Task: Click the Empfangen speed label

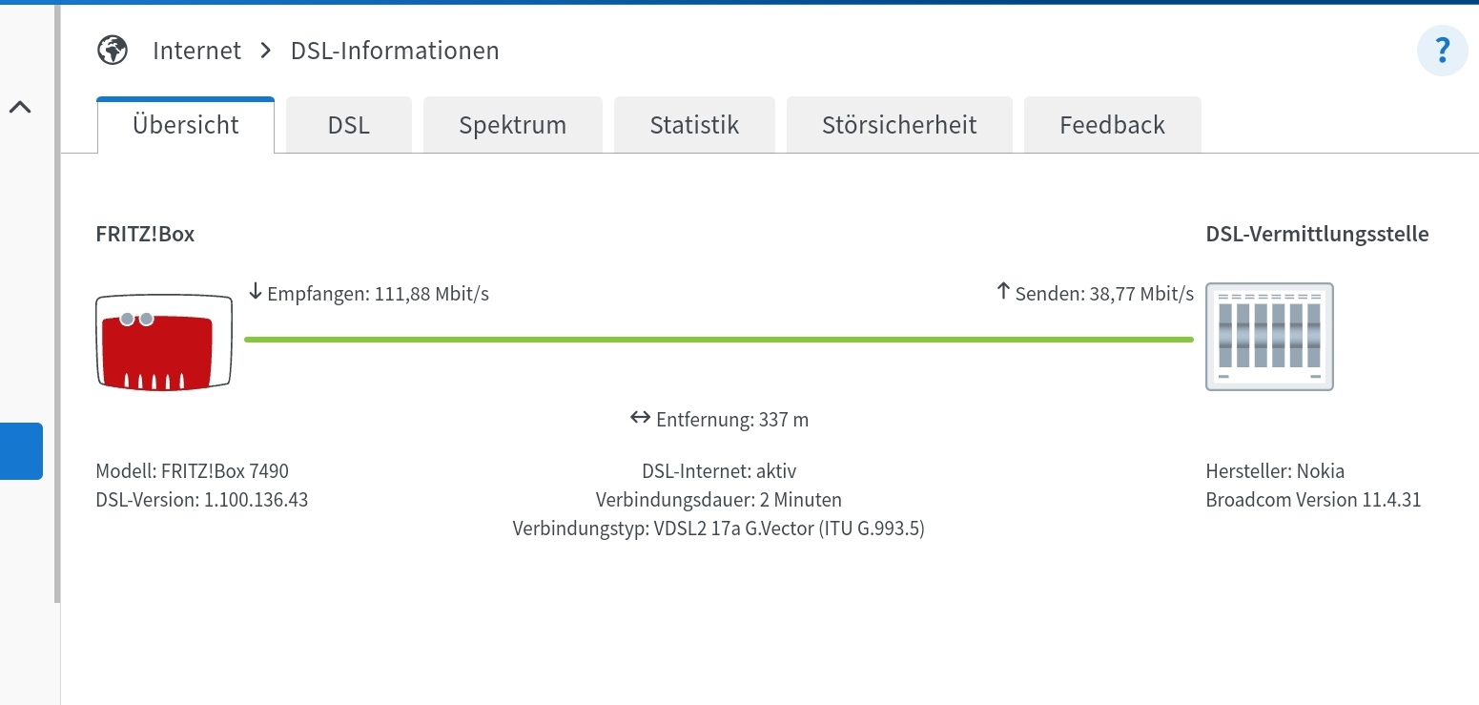Action: pyautogui.click(x=378, y=294)
